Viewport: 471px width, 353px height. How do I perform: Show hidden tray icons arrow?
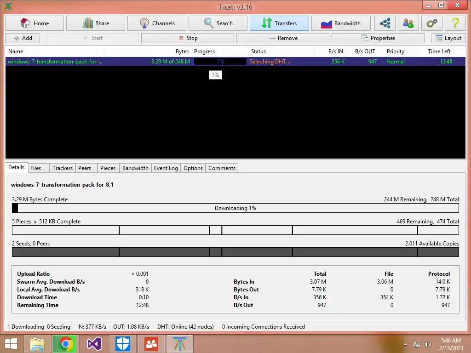click(406, 344)
